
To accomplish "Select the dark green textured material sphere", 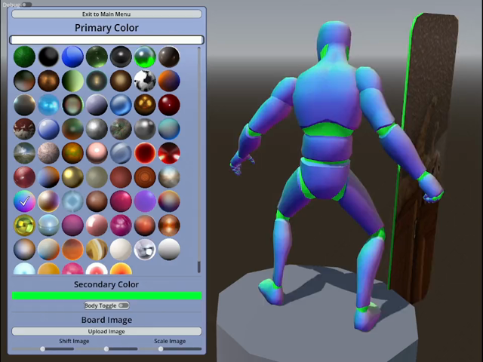I will pyautogui.click(x=24, y=57).
